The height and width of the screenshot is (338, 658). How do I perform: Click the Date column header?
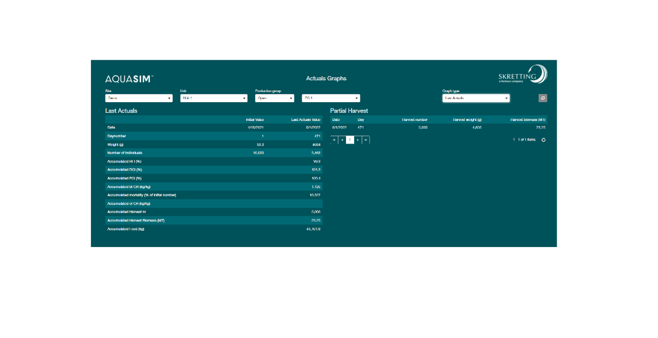point(336,119)
